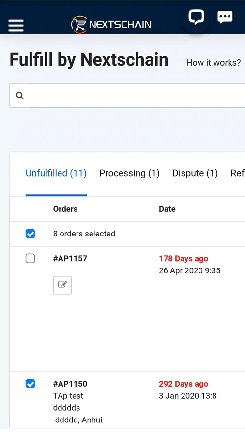Check the box for order #AP1157
The width and height of the screenshot is (245, 437).
pyautogui.click(x=31, y=259)
